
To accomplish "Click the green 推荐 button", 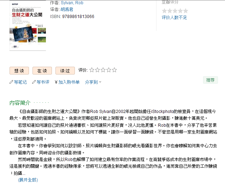I will click(x=211, y=80).
